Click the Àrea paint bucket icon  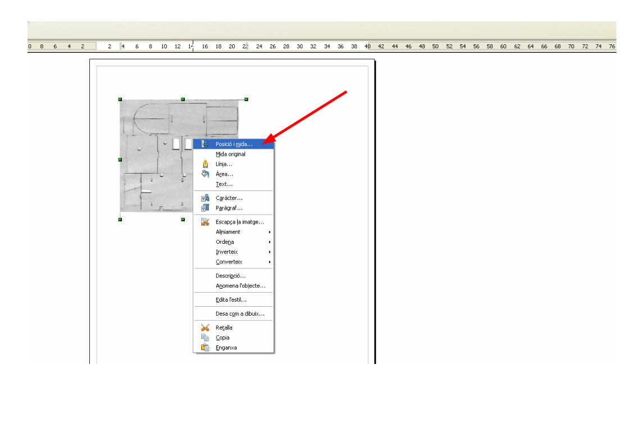205,174
